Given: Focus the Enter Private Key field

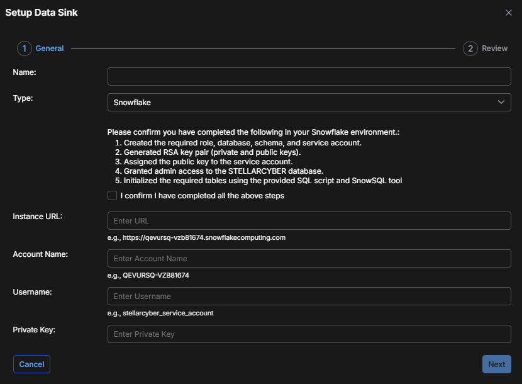Looking at the screenshot, I should coord(309,334).
